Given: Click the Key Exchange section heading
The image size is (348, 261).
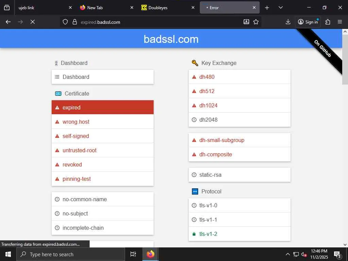Looking at the screenshot, I should 219,63.
